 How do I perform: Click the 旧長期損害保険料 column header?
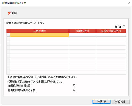pyautogui.click(x=111, y=31)
